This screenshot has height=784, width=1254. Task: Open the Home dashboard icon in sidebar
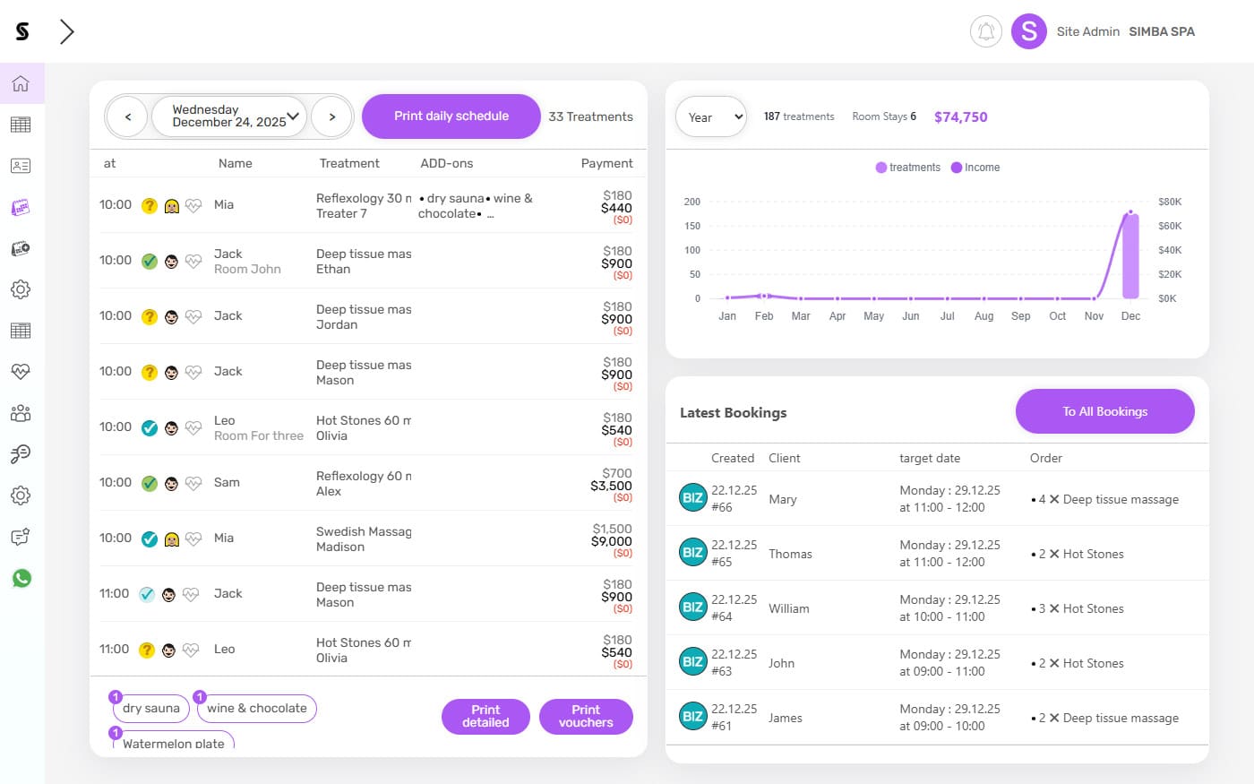(x=21, y=83)
